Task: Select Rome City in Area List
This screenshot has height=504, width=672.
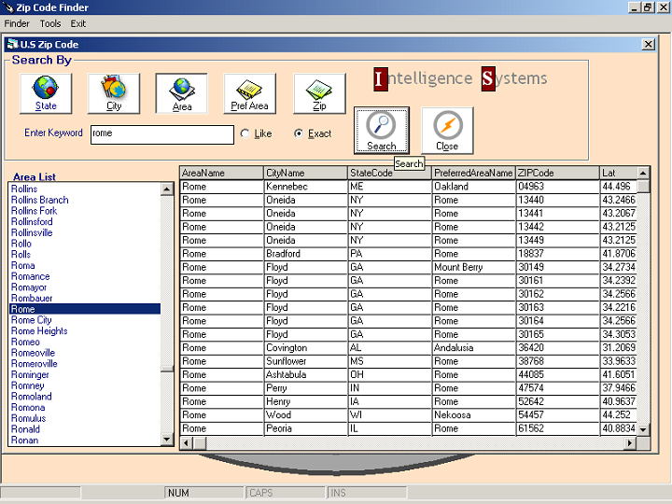Action: [x=31, y=320]
